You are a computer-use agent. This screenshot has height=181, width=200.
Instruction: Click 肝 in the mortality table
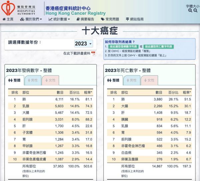123,113
